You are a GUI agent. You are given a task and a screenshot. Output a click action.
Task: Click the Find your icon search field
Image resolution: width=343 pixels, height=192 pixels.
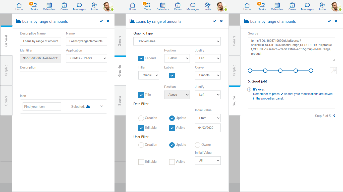tap(42, 106)
